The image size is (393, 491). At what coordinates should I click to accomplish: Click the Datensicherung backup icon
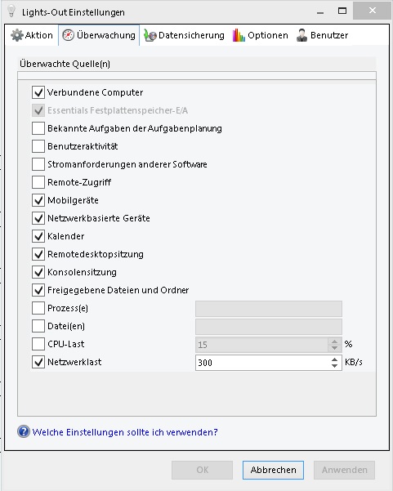coord(150,35)
